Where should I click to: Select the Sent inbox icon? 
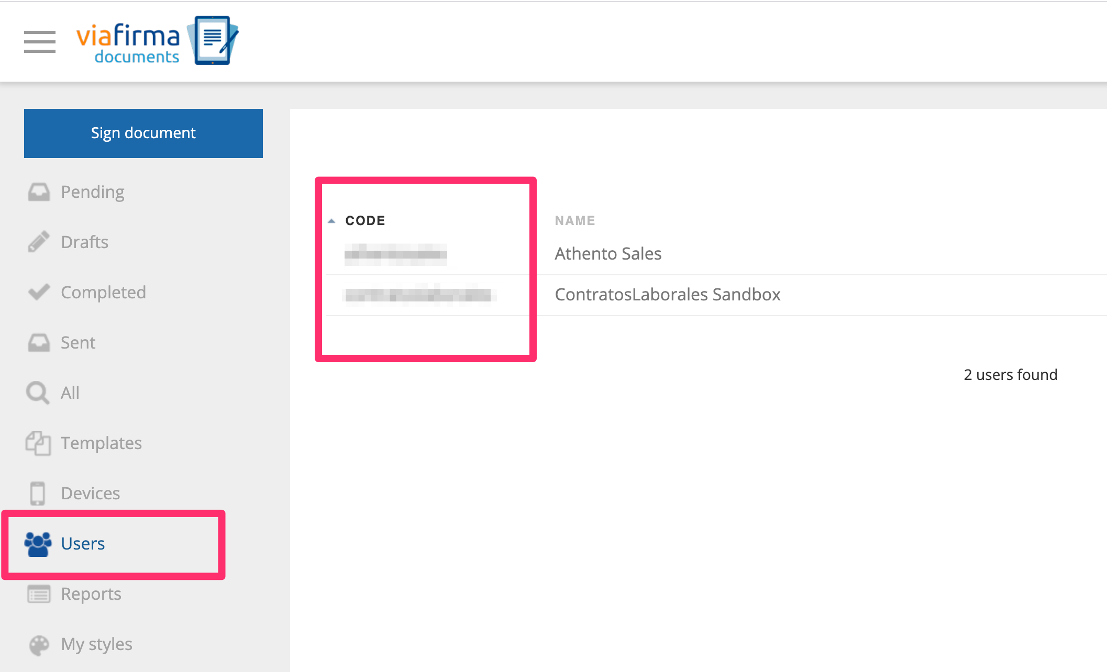click(39, 342)
